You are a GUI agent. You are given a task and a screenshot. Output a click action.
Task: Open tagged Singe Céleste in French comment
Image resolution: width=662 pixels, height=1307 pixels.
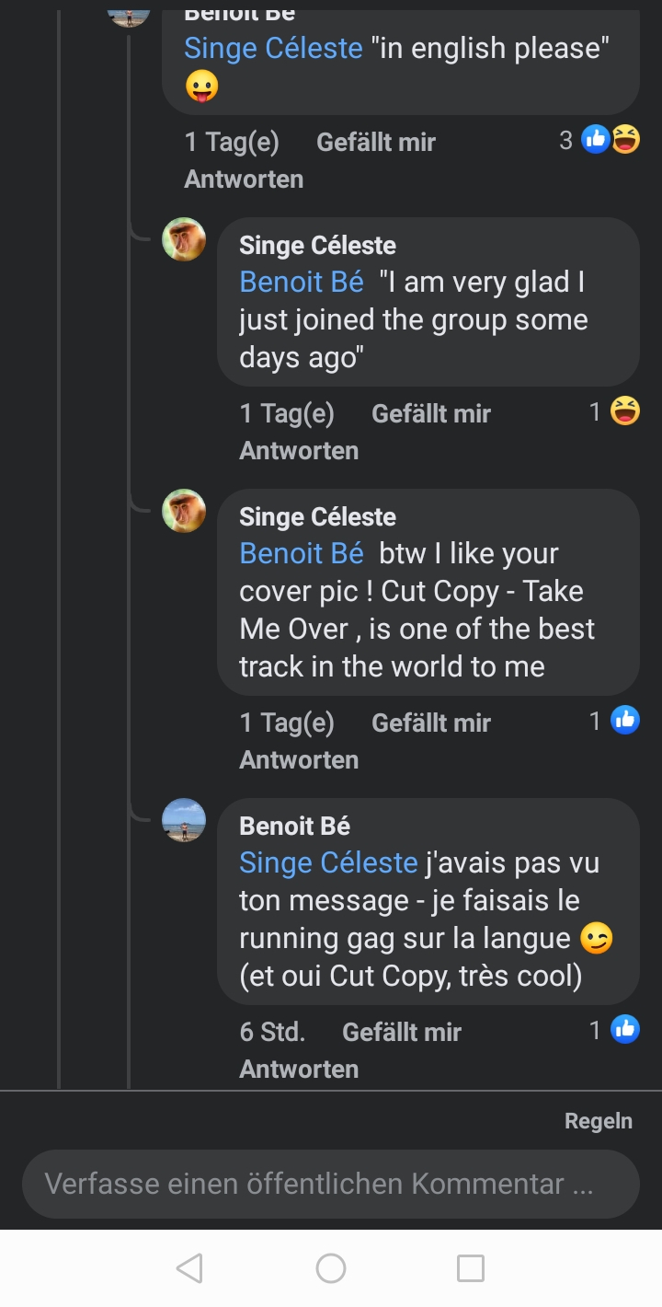click(328, 862)
